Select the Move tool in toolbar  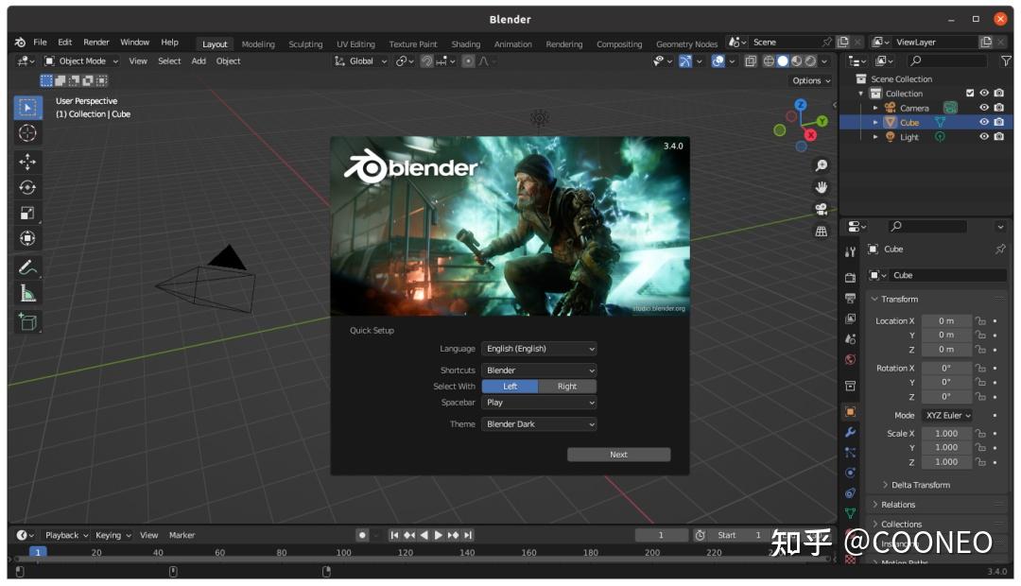click(27, 162)
